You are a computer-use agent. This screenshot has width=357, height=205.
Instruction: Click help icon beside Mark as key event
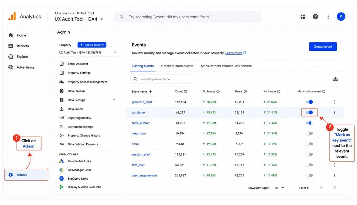tap(324, 92)
